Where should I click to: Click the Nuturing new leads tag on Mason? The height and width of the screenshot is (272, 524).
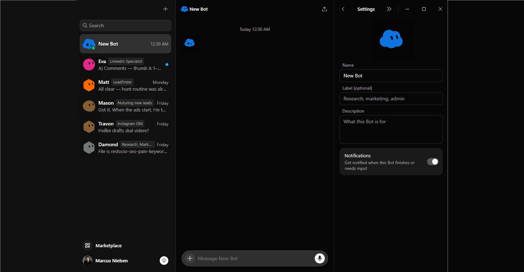pos(135,103)
